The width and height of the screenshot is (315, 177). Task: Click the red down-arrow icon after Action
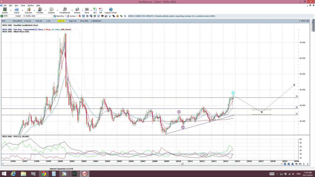pyautogui.click(x=80, y=16)
